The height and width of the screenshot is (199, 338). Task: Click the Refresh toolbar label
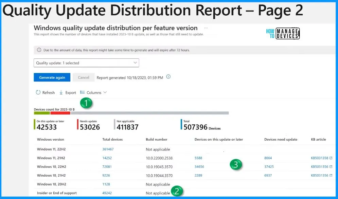coord(49,92)
